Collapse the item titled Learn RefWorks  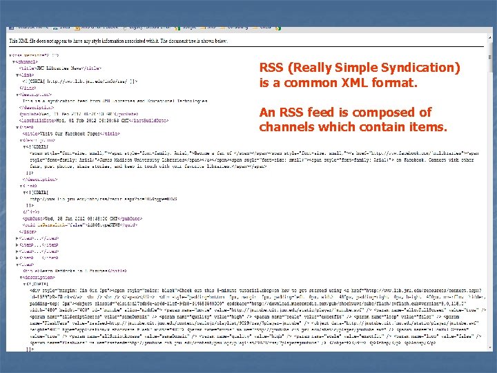(17, 265)
